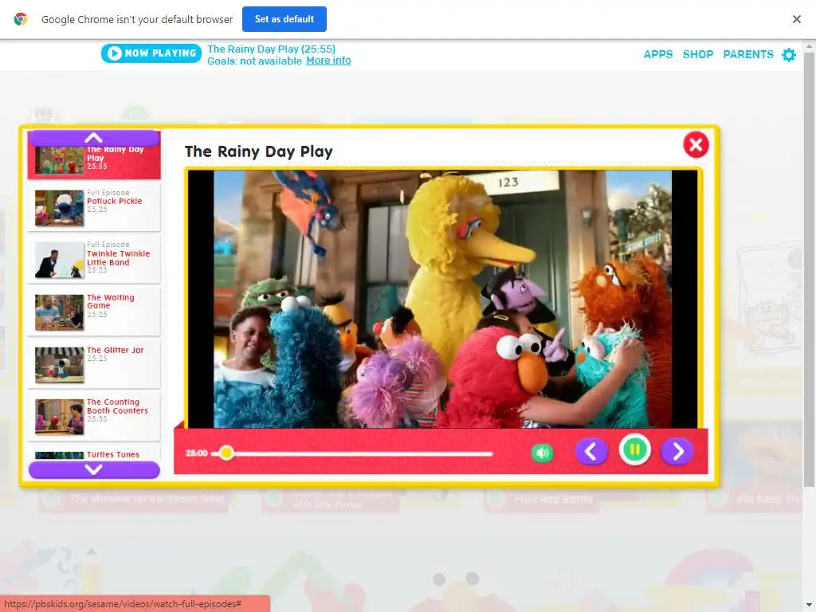Click the yellow video progress slider knob

tap(226, 453)
